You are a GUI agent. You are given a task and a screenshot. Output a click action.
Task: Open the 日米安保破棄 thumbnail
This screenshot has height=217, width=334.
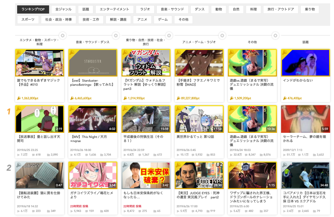coord(146,175)
